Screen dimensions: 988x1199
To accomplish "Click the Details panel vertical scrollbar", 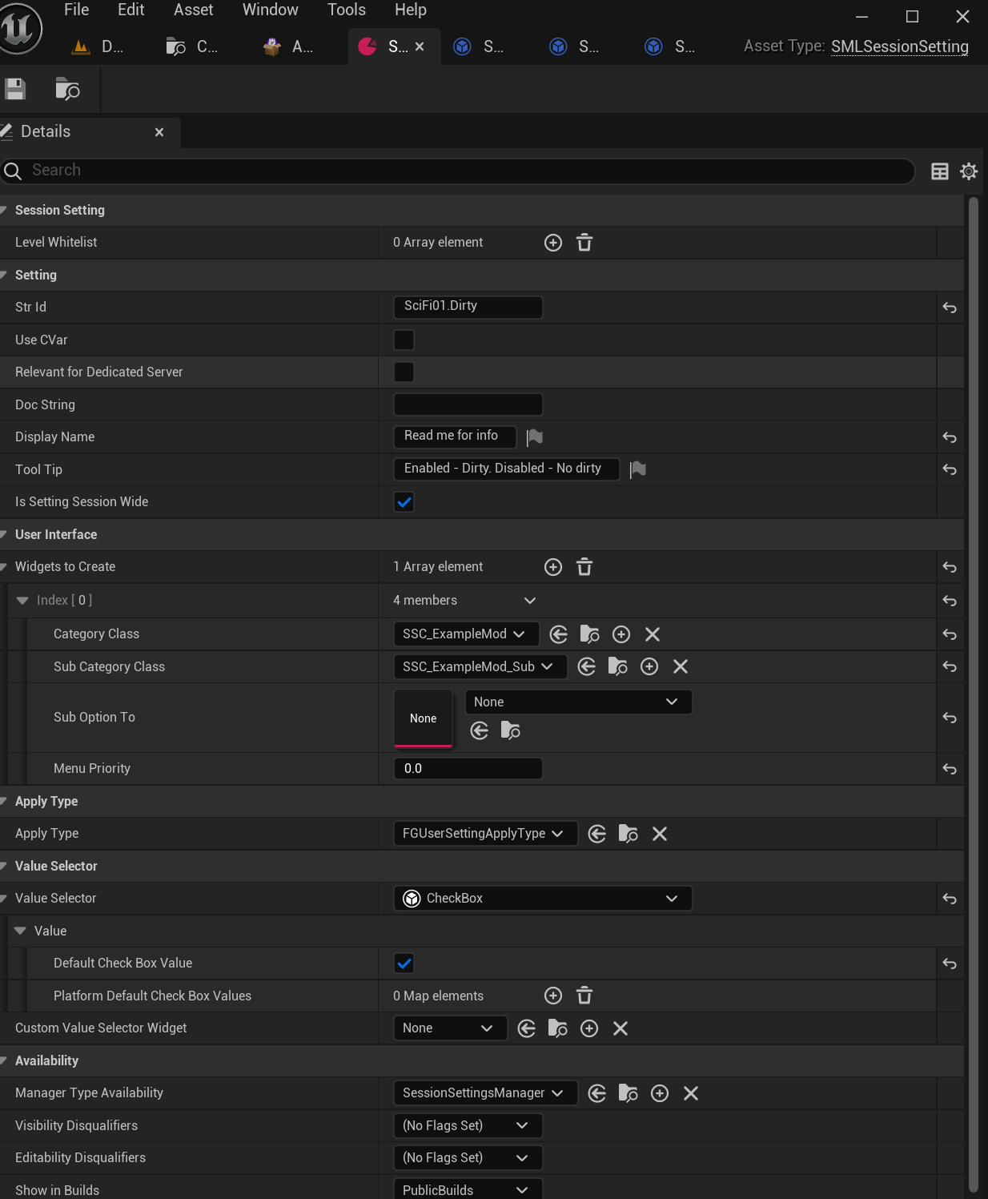I will point(974,695).
